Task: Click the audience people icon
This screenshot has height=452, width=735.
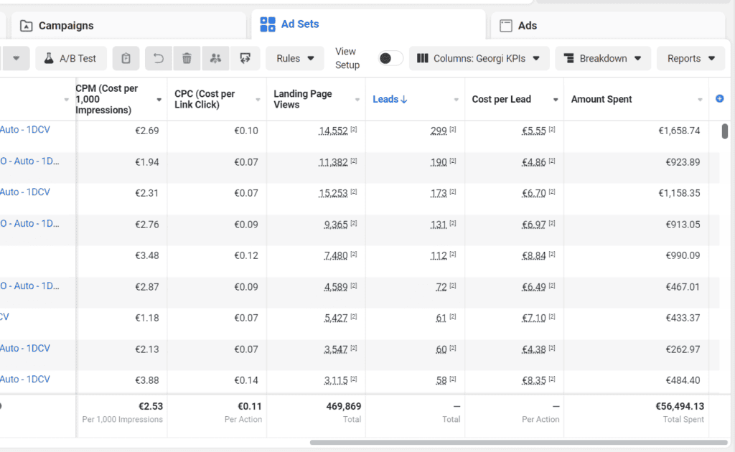Action: [215, 59]
